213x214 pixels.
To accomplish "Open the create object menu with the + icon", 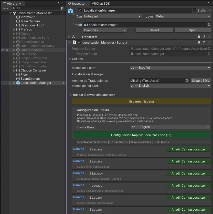I will [4, 8].
